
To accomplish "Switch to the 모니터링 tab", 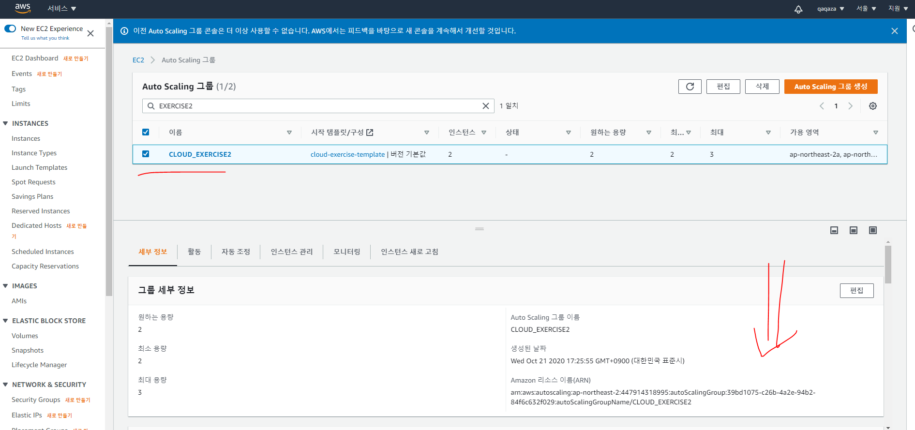I will (x=346, y=252).
